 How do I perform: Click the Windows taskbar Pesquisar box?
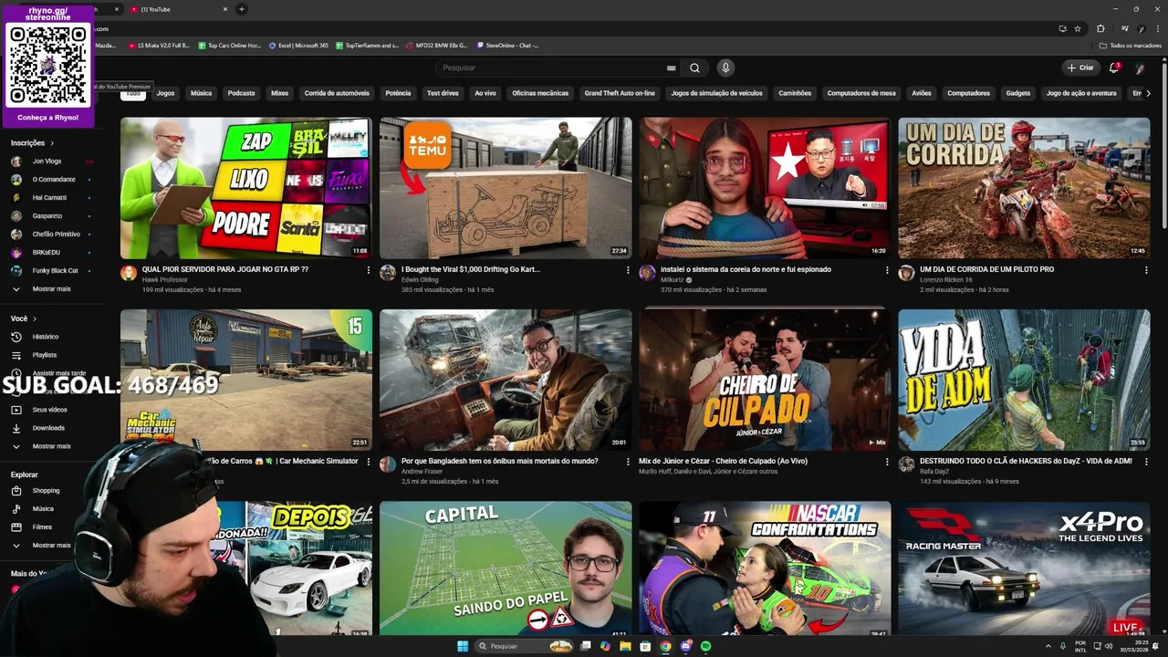click(524, 646)
